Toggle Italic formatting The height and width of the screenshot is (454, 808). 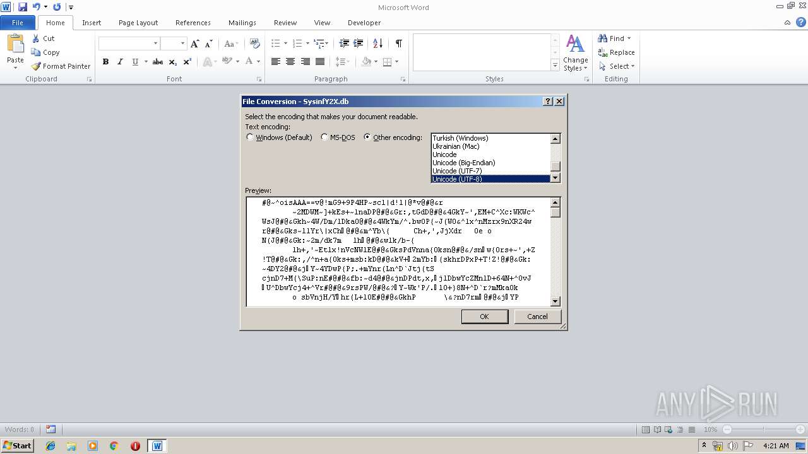click(x=120, y=62)
